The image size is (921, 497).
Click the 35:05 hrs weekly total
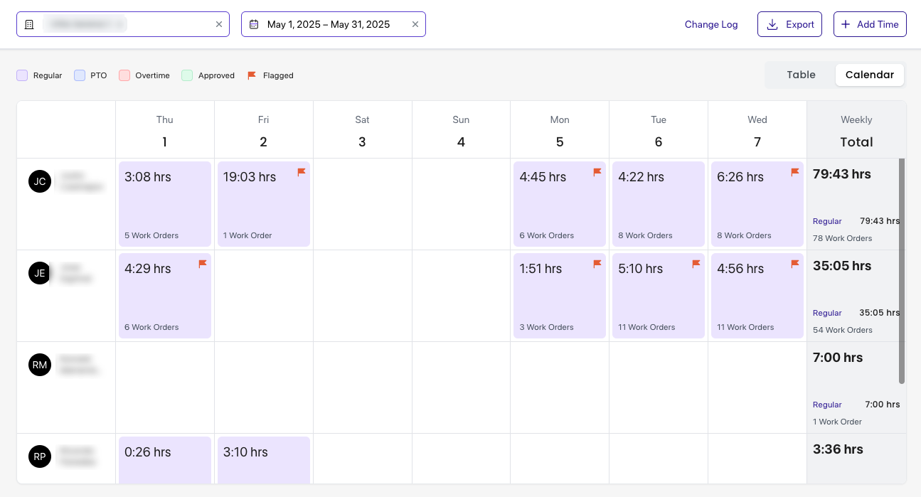point(842,266)
